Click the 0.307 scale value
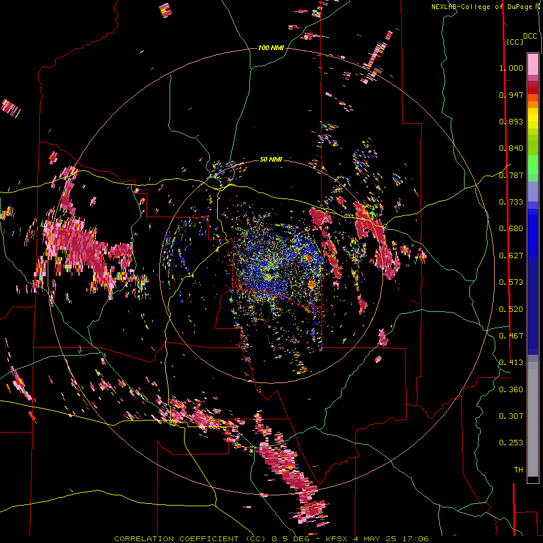The height and width of the screenshot is (543, 543). tap(511, 416)
